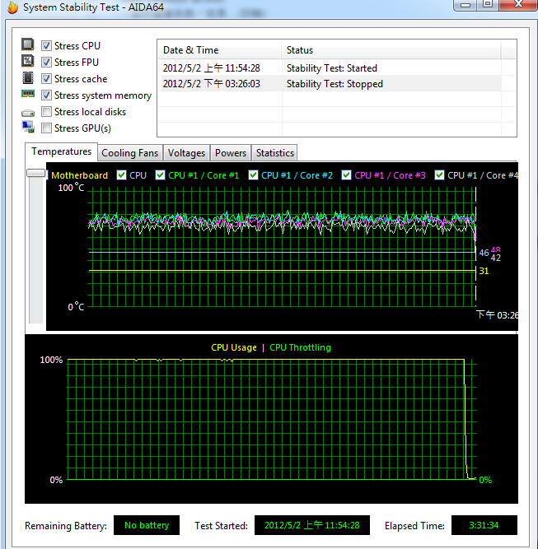Hide the CPU temperature graph line
The width and height of the screenshot is (538, 549).
[121, 175]
